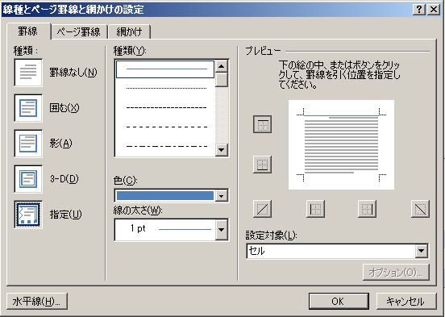Click the preview page diagram

[x=341, y=144]
